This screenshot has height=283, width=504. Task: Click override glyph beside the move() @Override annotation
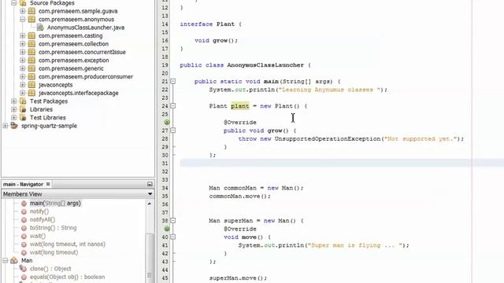click(167, 229)
